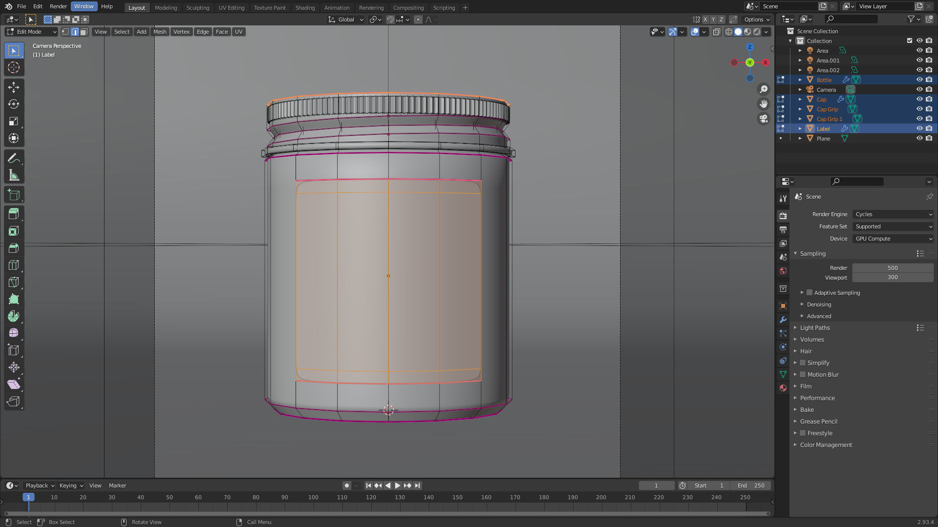Select the Rotate tool
Viewport: 938px width, 527px height.
(14, 104)
